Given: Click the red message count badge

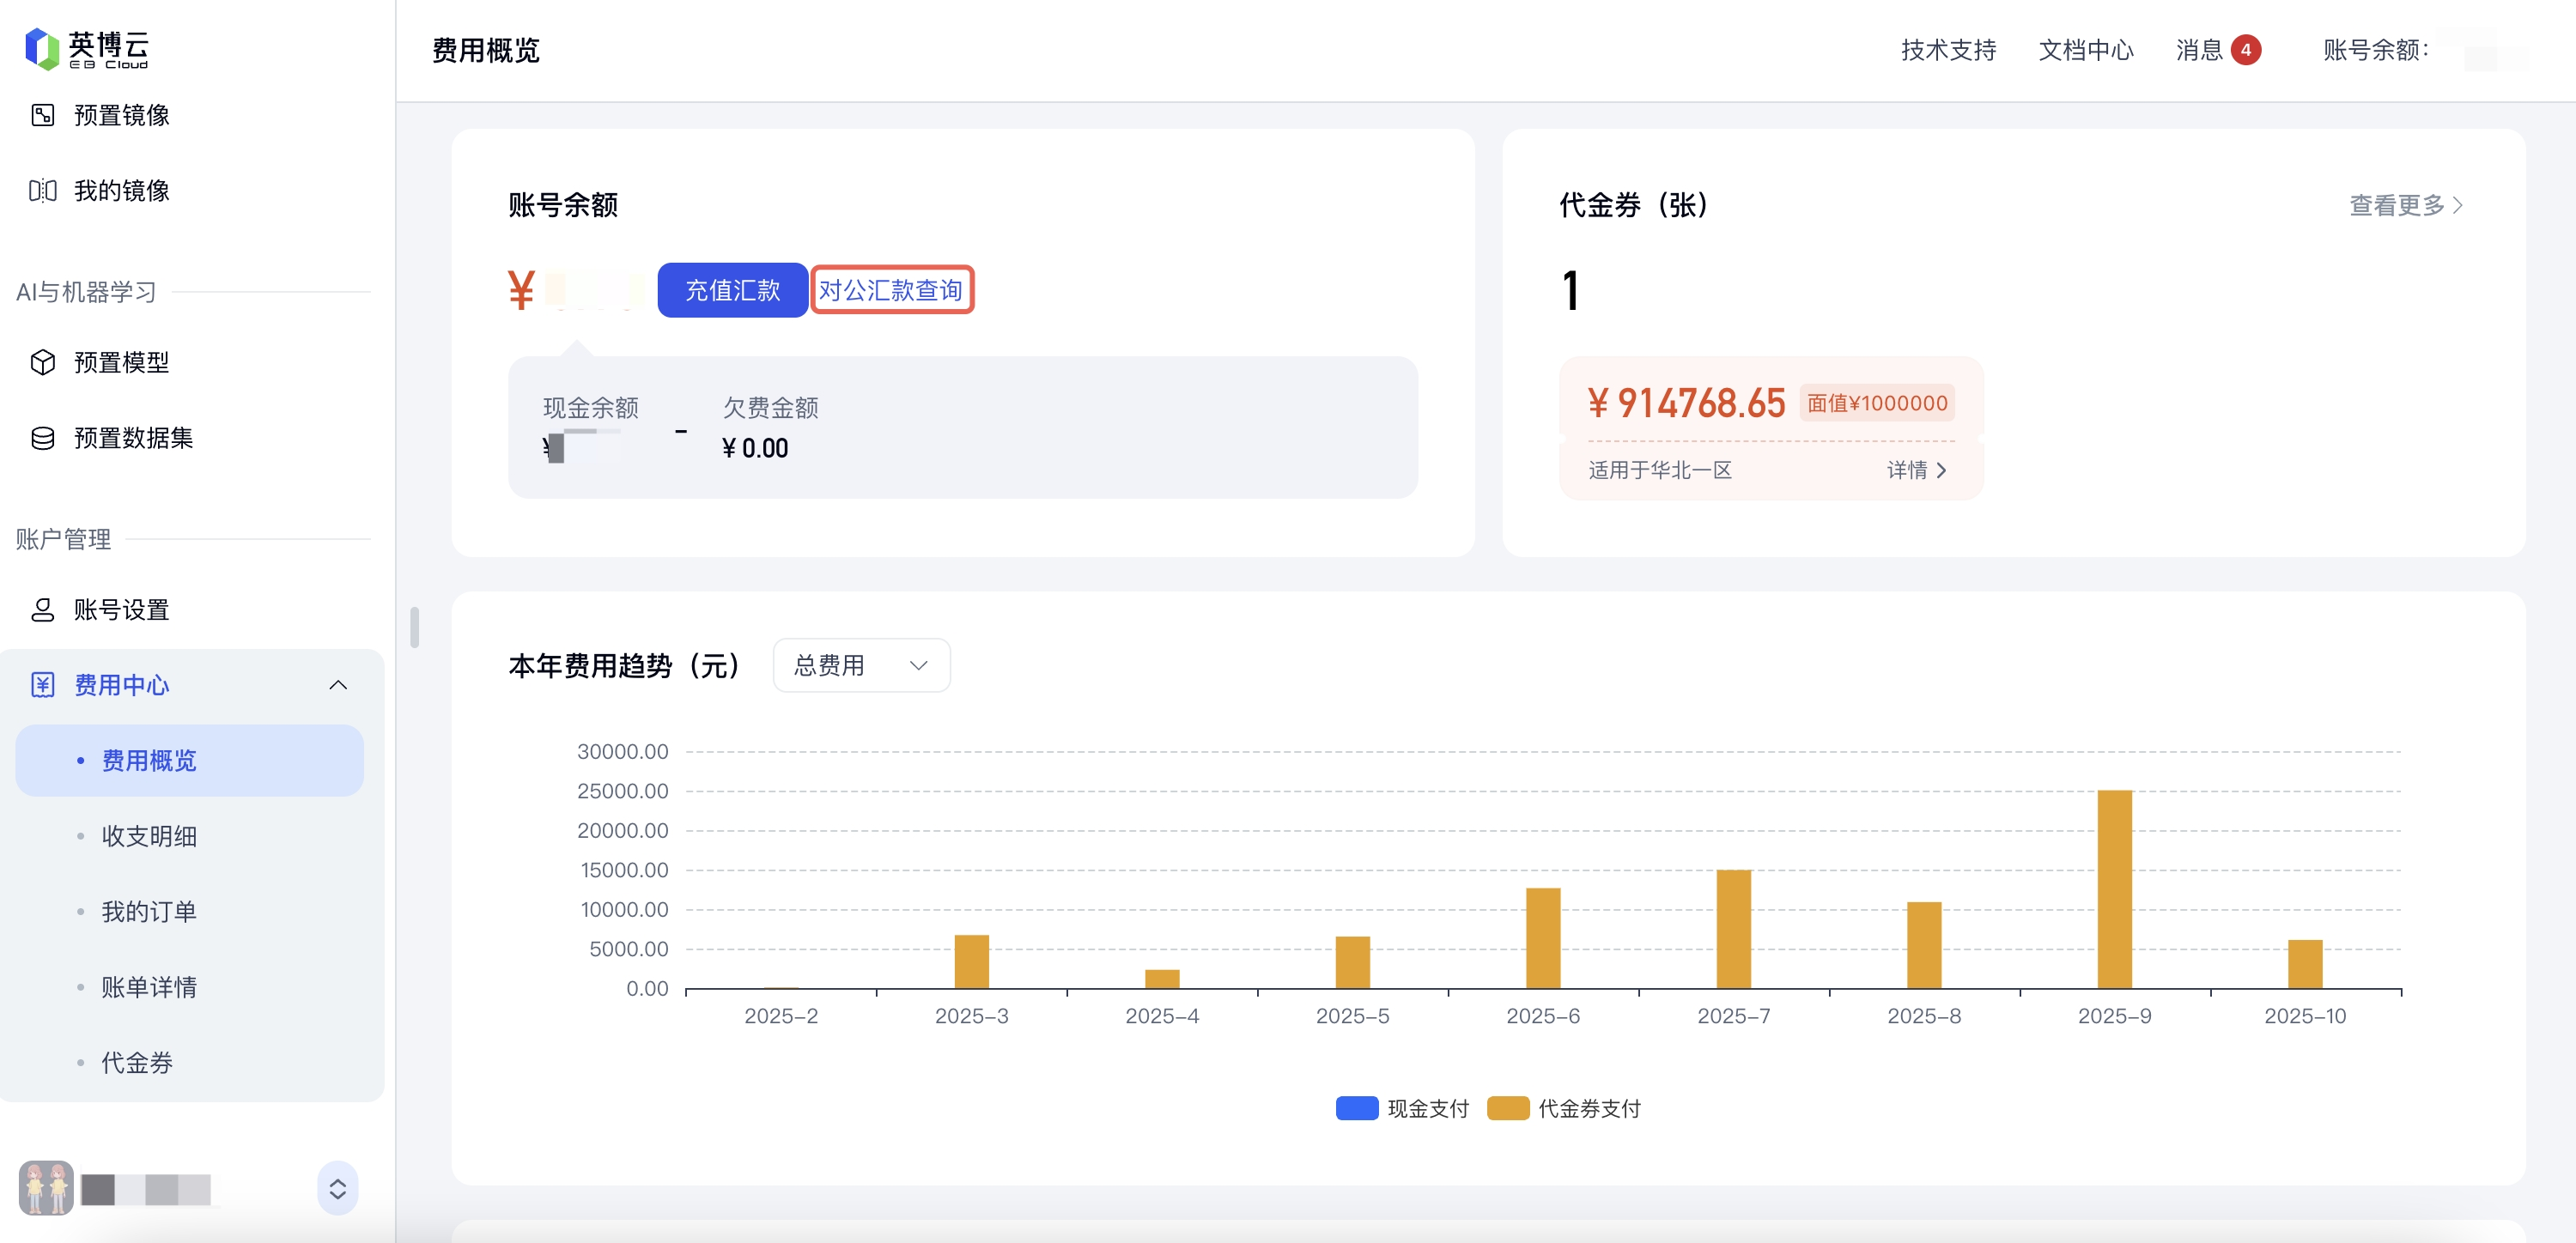Looking at the screenshot, I should click(x=2245, y=50).
